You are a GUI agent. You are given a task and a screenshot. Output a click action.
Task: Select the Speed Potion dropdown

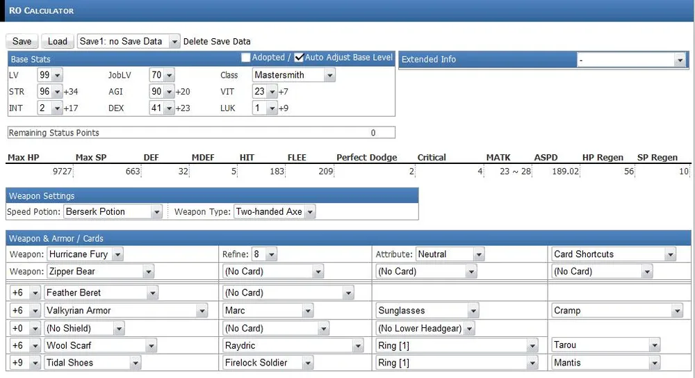[x=113, y=211]
